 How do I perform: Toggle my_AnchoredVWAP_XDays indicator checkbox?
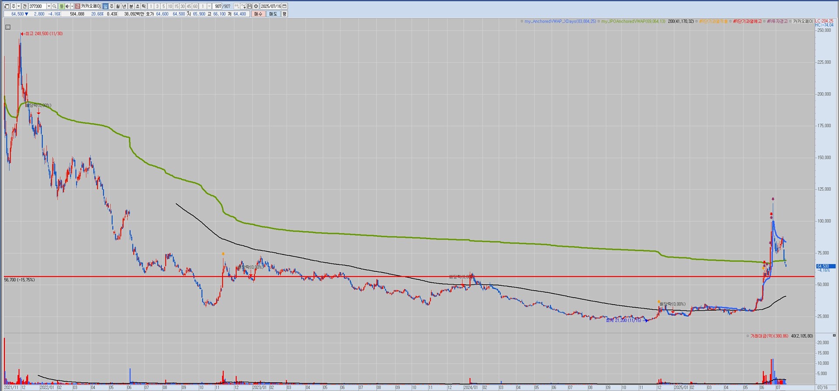(x=522, y=21)
